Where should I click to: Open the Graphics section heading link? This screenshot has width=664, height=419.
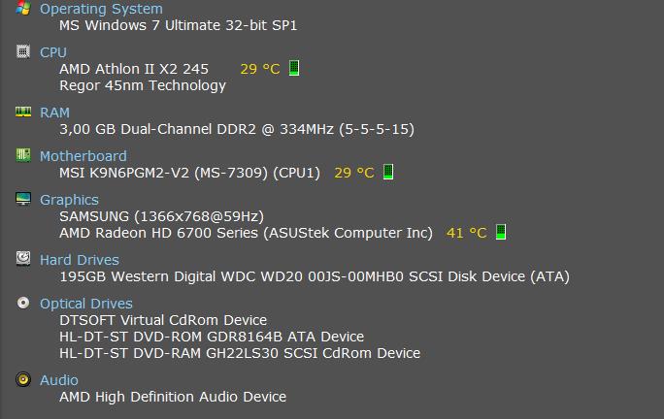coord(69,200)
